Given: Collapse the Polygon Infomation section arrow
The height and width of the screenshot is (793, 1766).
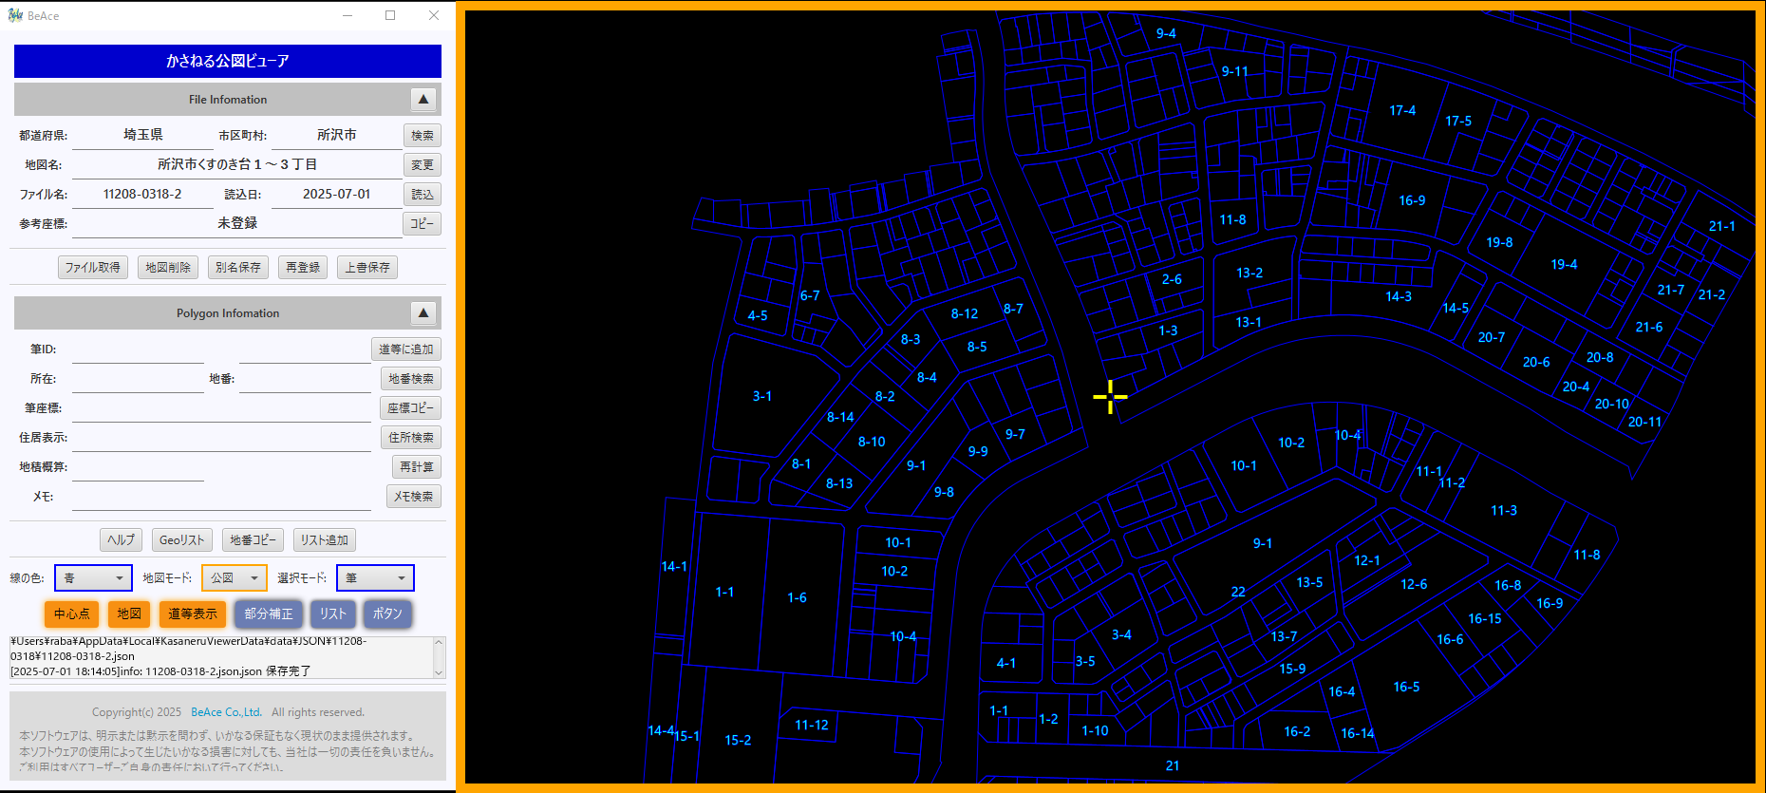Looking at the screenshot, I should click(423, 312).
